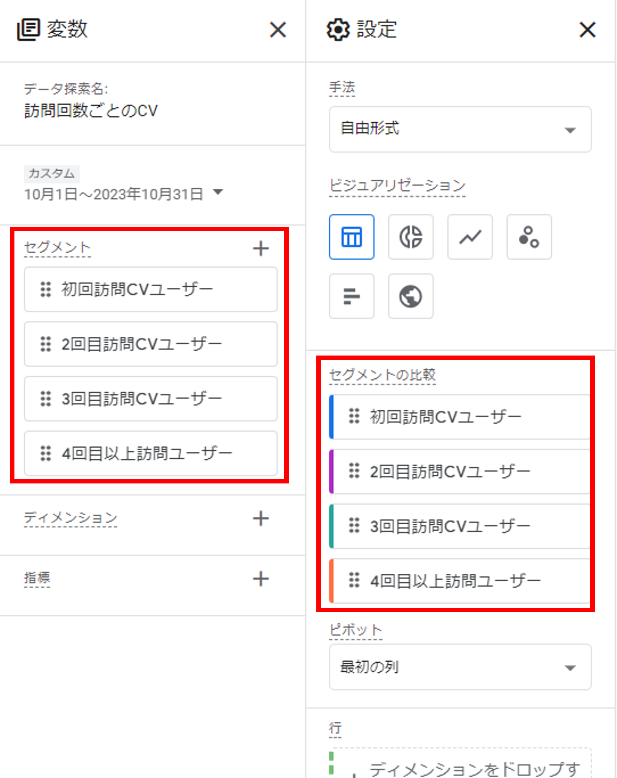Select the donut chart visualization
Screen dimensions: 617x778
click(411, 237)
